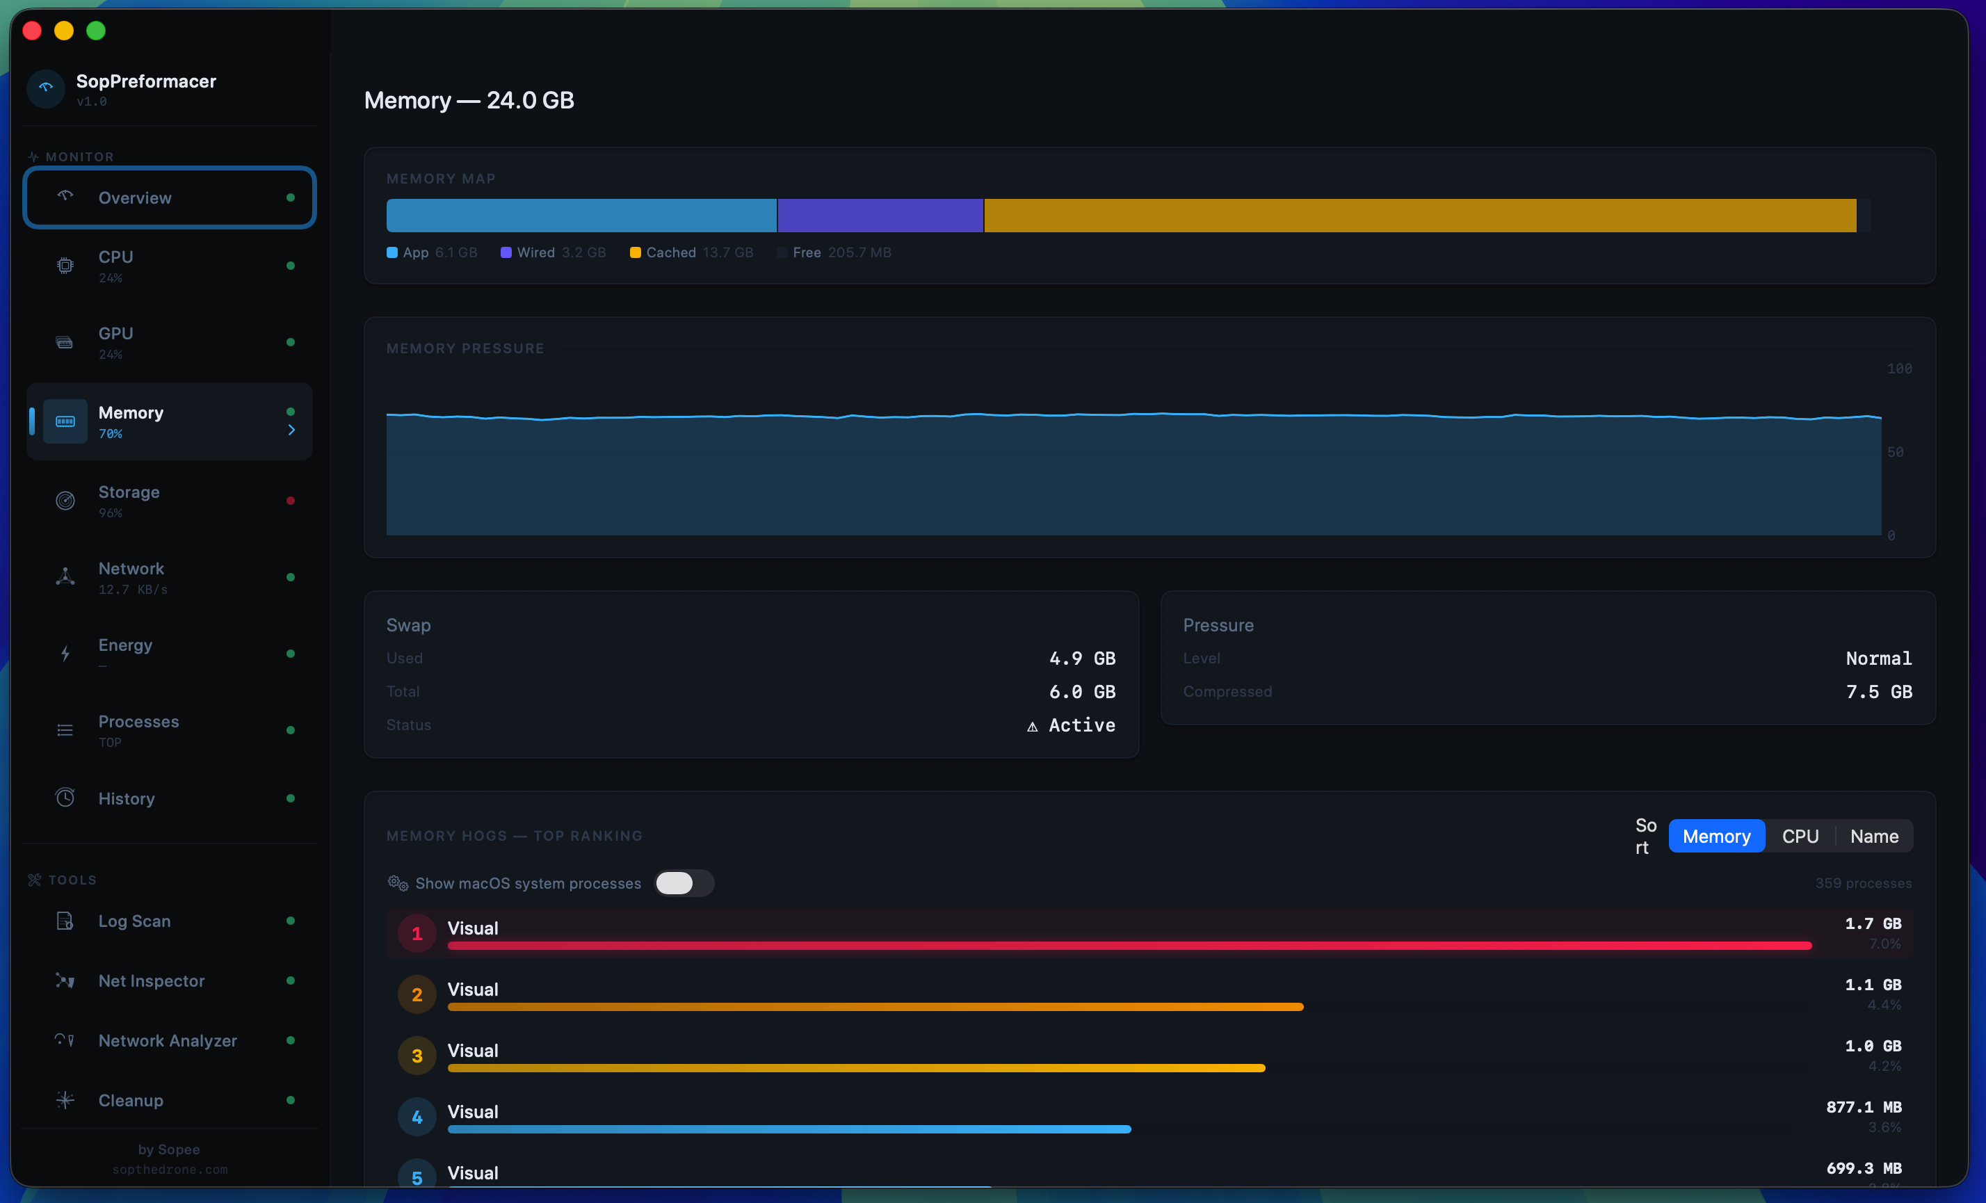
Task: Click the Memory sort button
Action: pos(1716,836)
